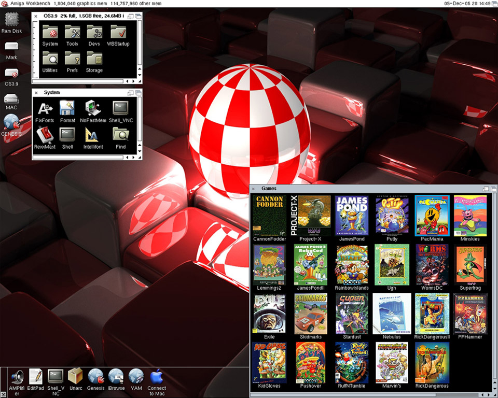Click the Amiga logo in the menu bar
Image resolution: width=498 pixels, height=398 pixels.
pyautogui.click(x=5, y=4)
